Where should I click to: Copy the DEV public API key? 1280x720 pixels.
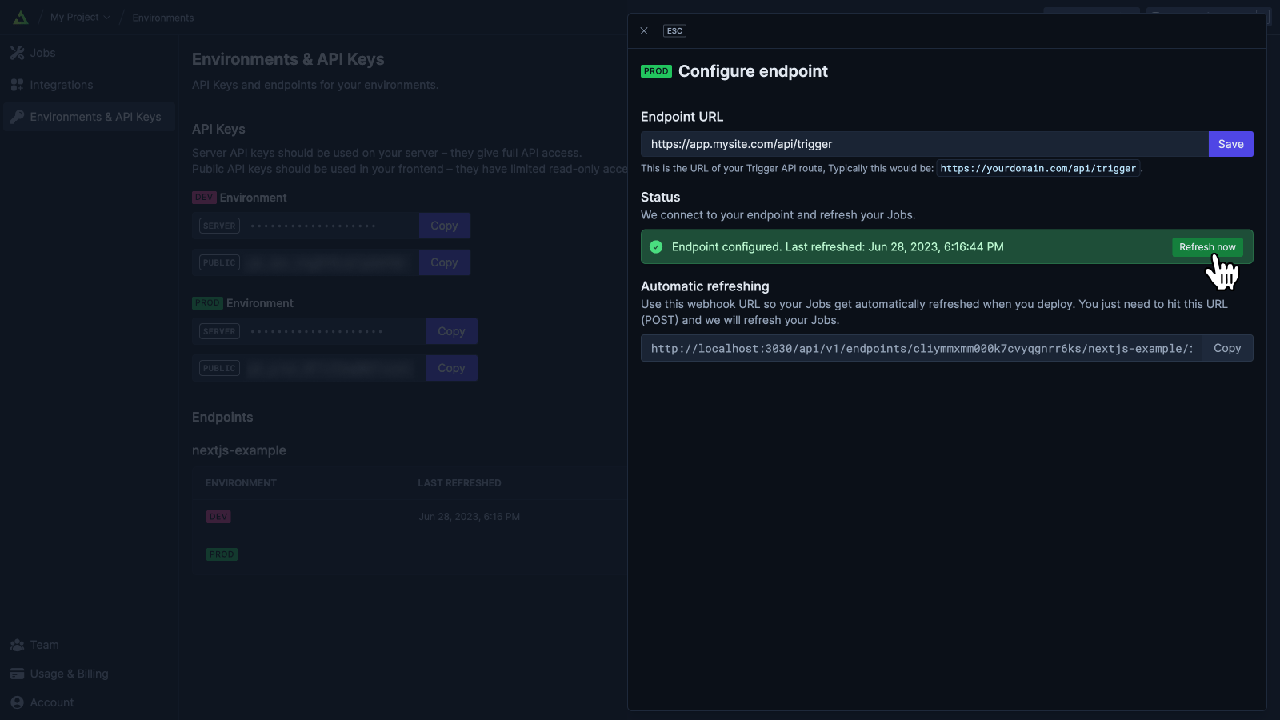444,262
